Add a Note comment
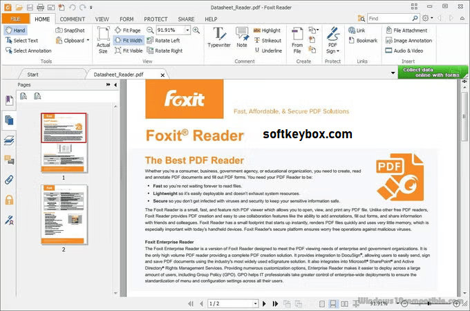 tap(242, 37)
